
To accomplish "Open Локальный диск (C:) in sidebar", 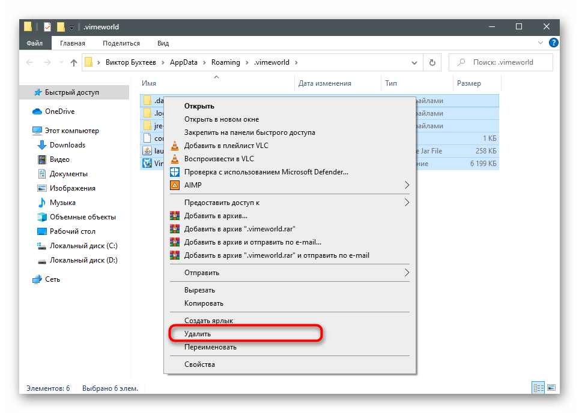I will click(x=83, y=246).
